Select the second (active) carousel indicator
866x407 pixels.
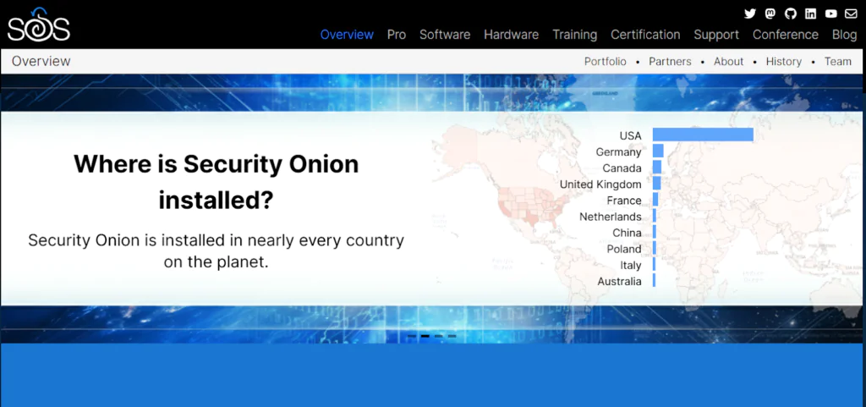pos(425,336)
